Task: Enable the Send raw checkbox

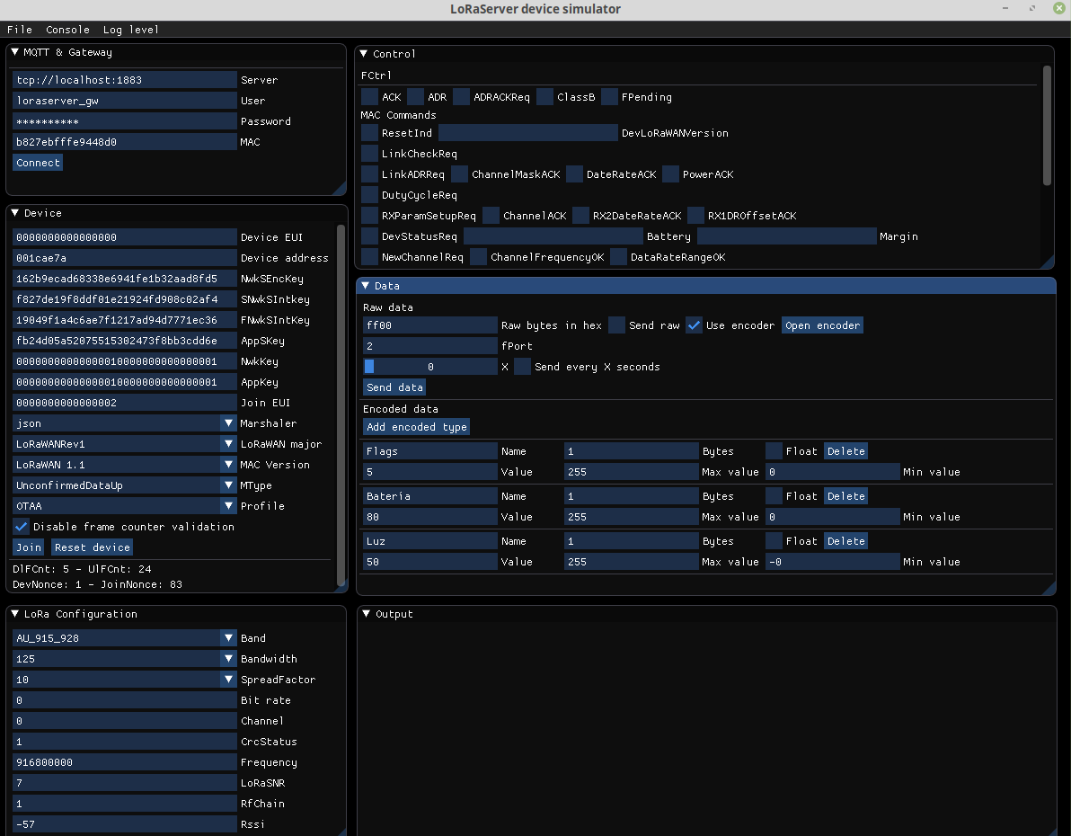Action: click(616, 325)
